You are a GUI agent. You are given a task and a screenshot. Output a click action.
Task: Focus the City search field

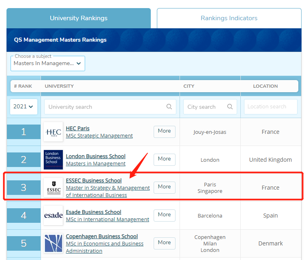tap(210, 107)
